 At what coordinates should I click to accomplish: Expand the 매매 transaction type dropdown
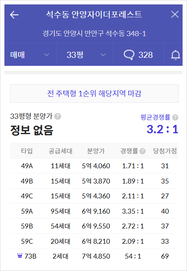[x=30, y=55]
